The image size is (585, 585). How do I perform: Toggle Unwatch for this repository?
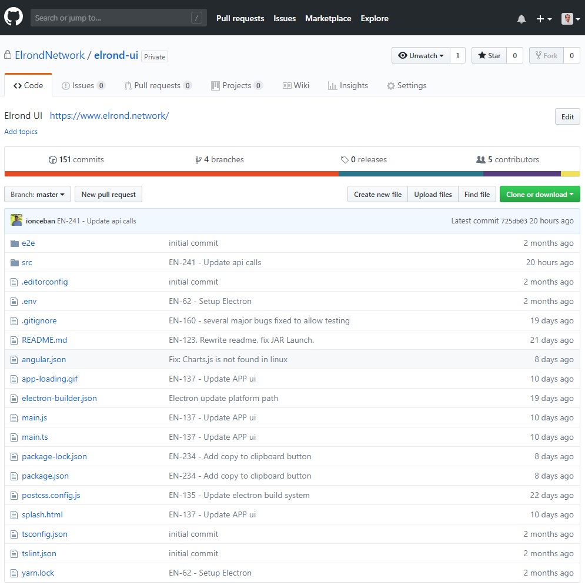(x=421, y=56)
